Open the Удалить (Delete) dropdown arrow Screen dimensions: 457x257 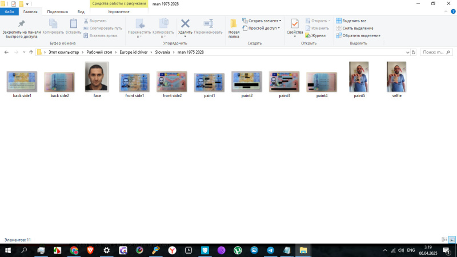(185, 37)
